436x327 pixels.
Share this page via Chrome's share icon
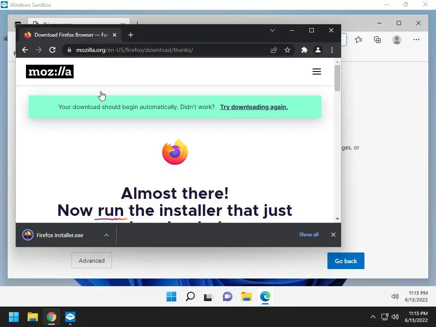click(274, 50)
